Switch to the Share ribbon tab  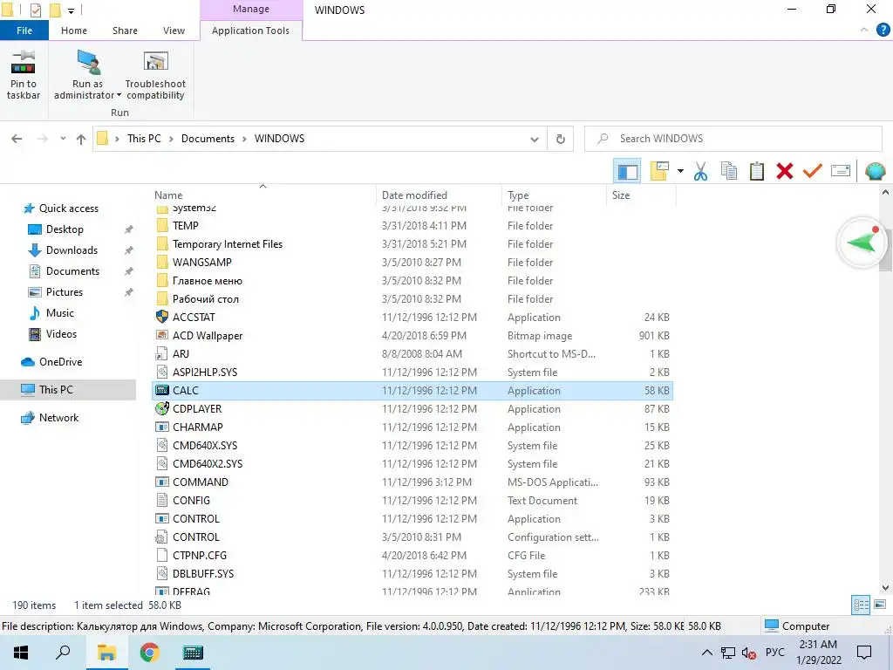click(125, 31)
